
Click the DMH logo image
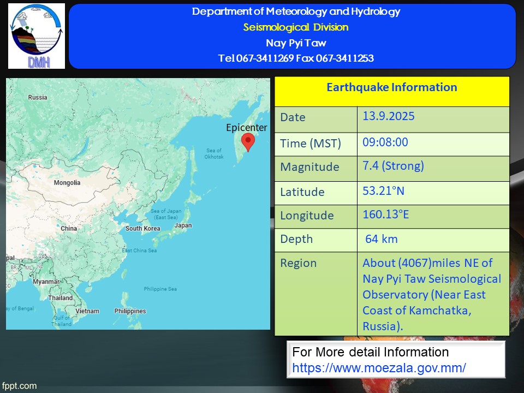(x=37, y=36)
